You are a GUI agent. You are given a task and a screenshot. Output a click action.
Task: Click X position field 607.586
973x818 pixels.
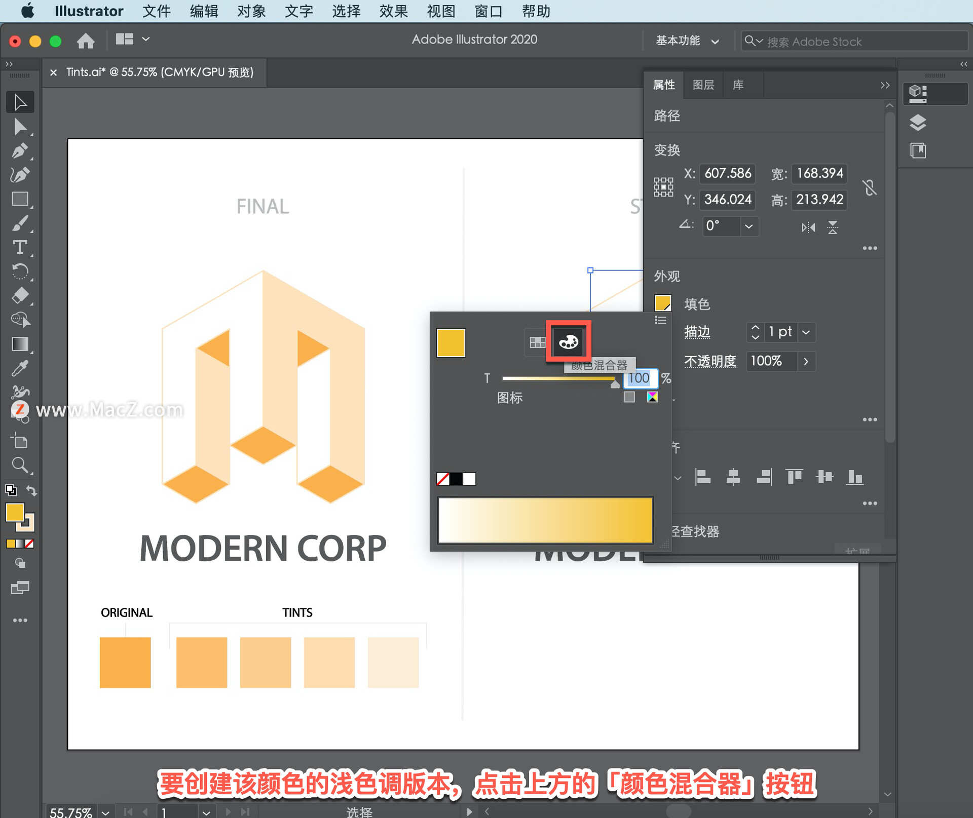[728, 174]
